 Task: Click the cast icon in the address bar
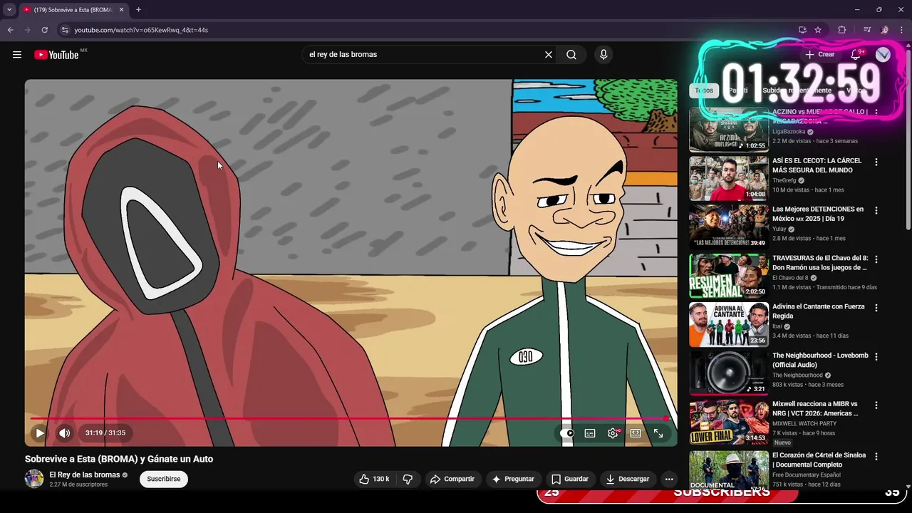coord(802,30)
